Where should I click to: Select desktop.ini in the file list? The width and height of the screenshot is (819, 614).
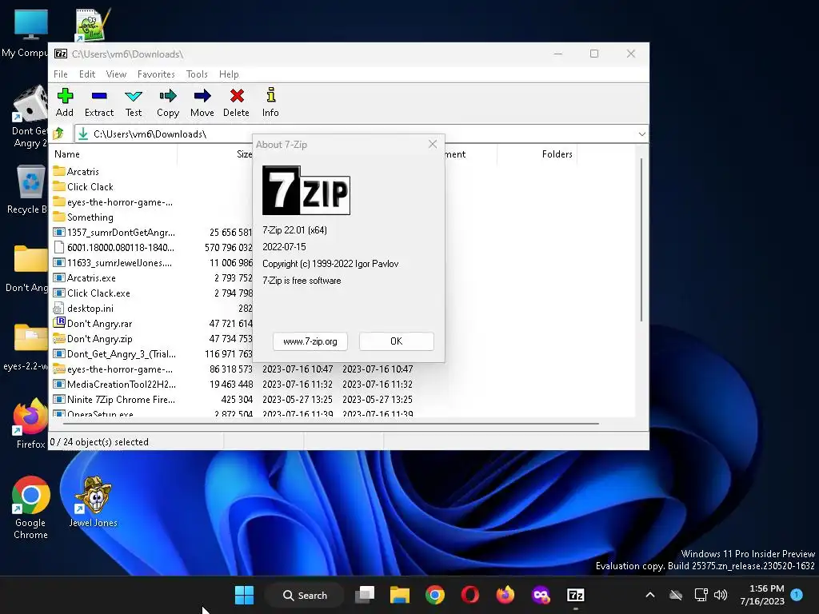pyautogui.click(x=90, y=308)
